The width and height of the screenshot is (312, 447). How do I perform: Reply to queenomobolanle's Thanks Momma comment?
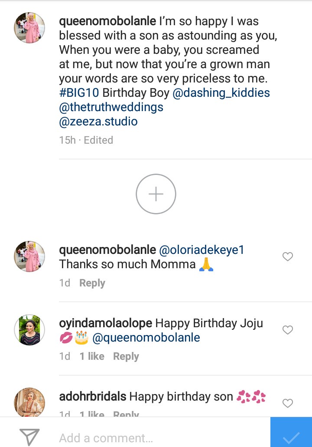click(92, 283)
